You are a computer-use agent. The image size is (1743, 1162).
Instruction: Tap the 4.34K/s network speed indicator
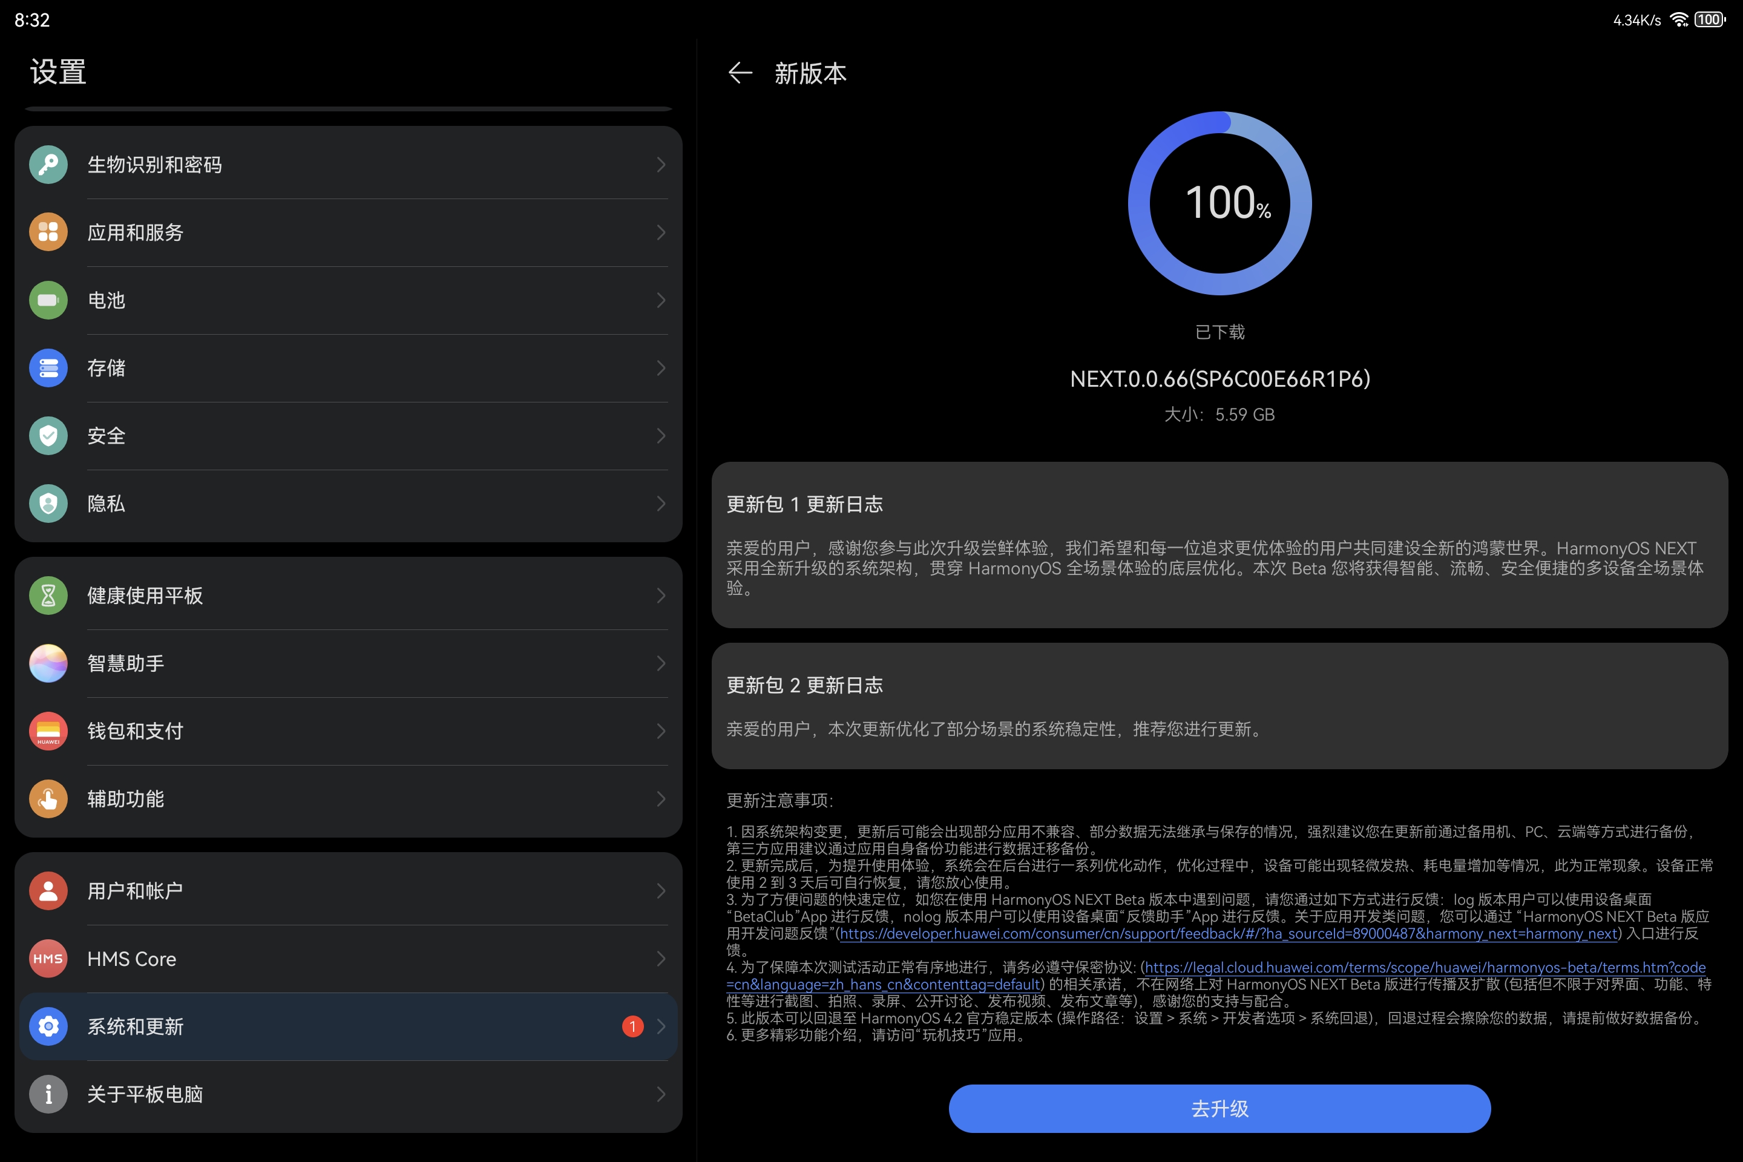(1637, 20)
